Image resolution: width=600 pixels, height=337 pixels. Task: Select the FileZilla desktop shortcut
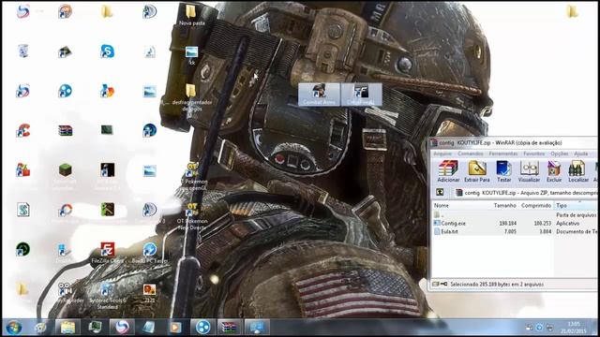coord(108,253)
